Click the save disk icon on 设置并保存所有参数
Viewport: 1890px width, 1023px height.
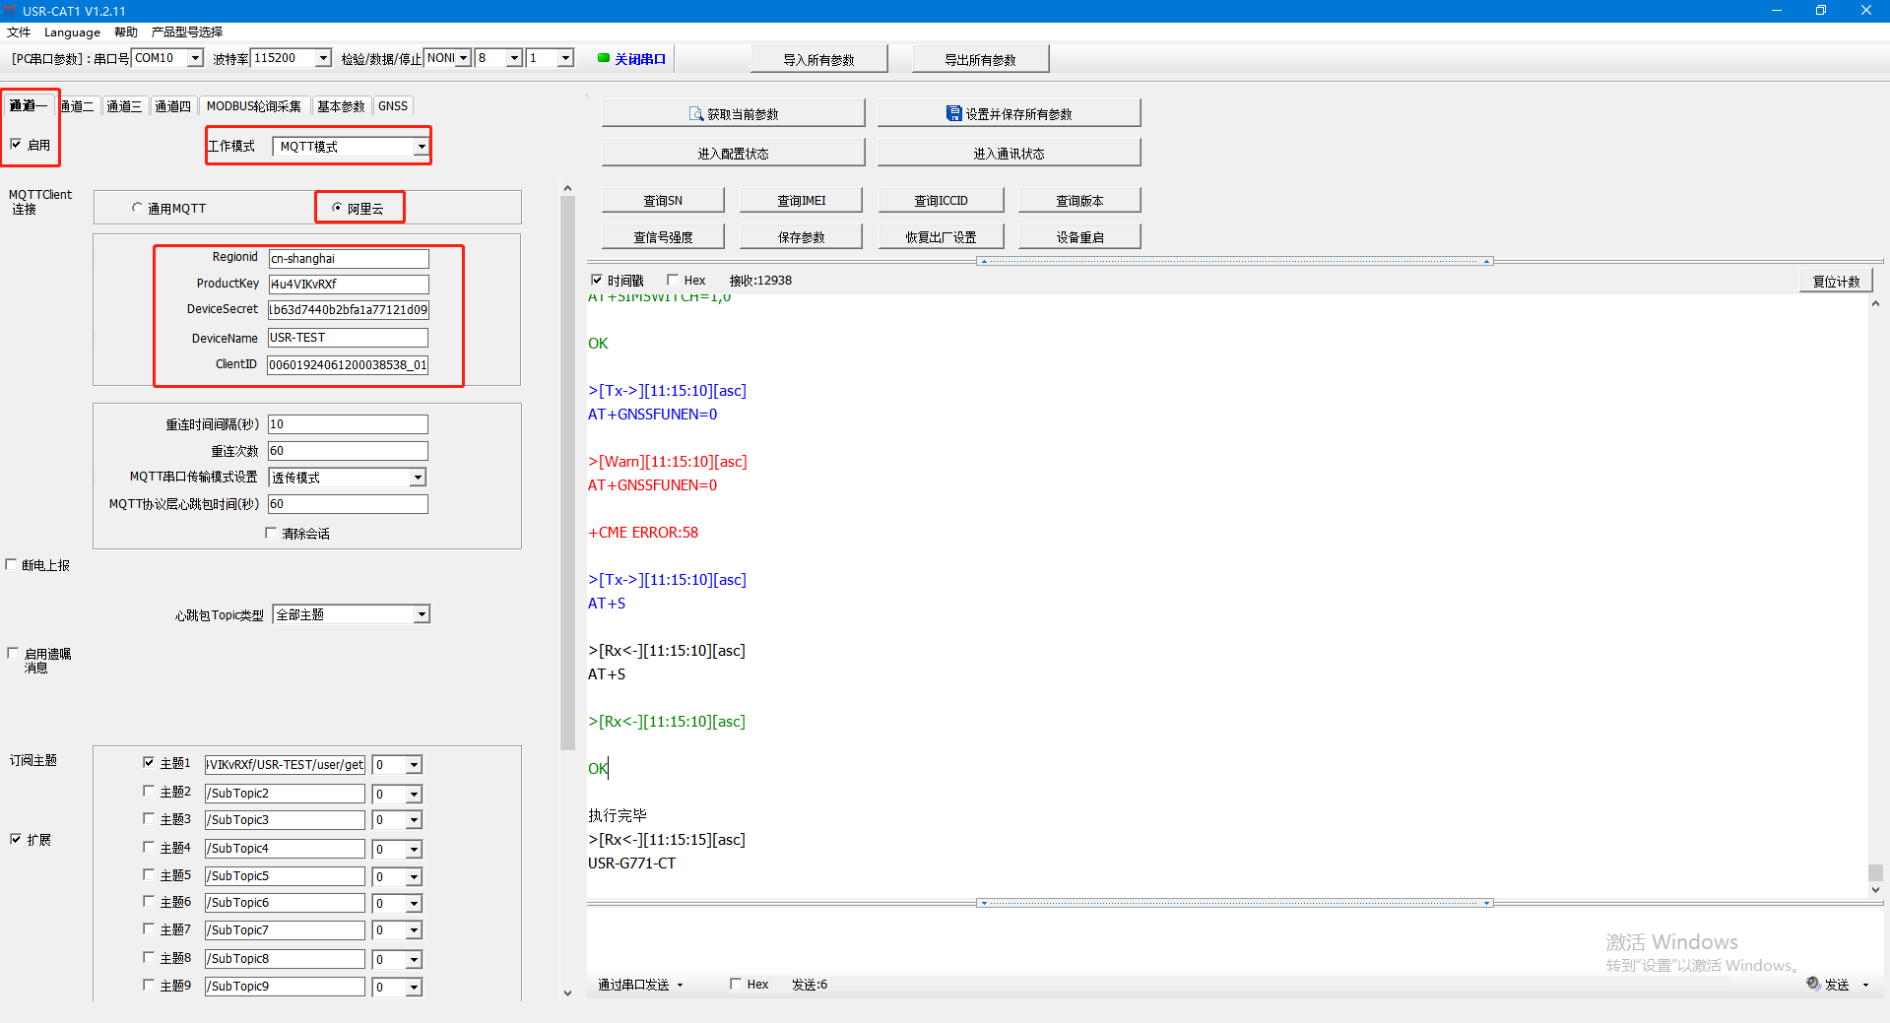[x=953, y=114]
